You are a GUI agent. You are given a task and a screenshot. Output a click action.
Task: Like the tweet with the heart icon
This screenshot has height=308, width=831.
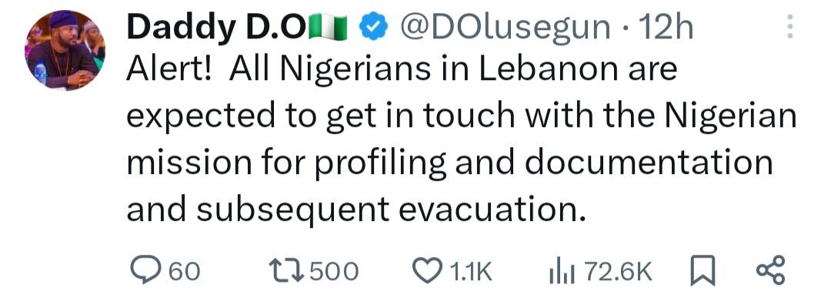tap(427, 270)
